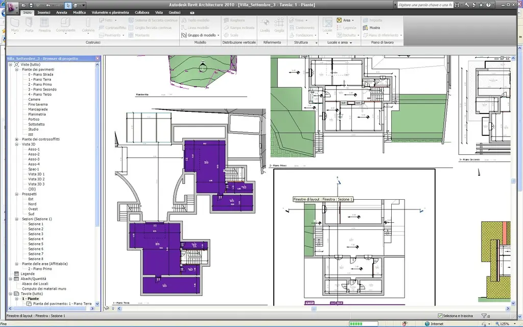Click the Mostra work plane icon

click(x=366, y=28)
